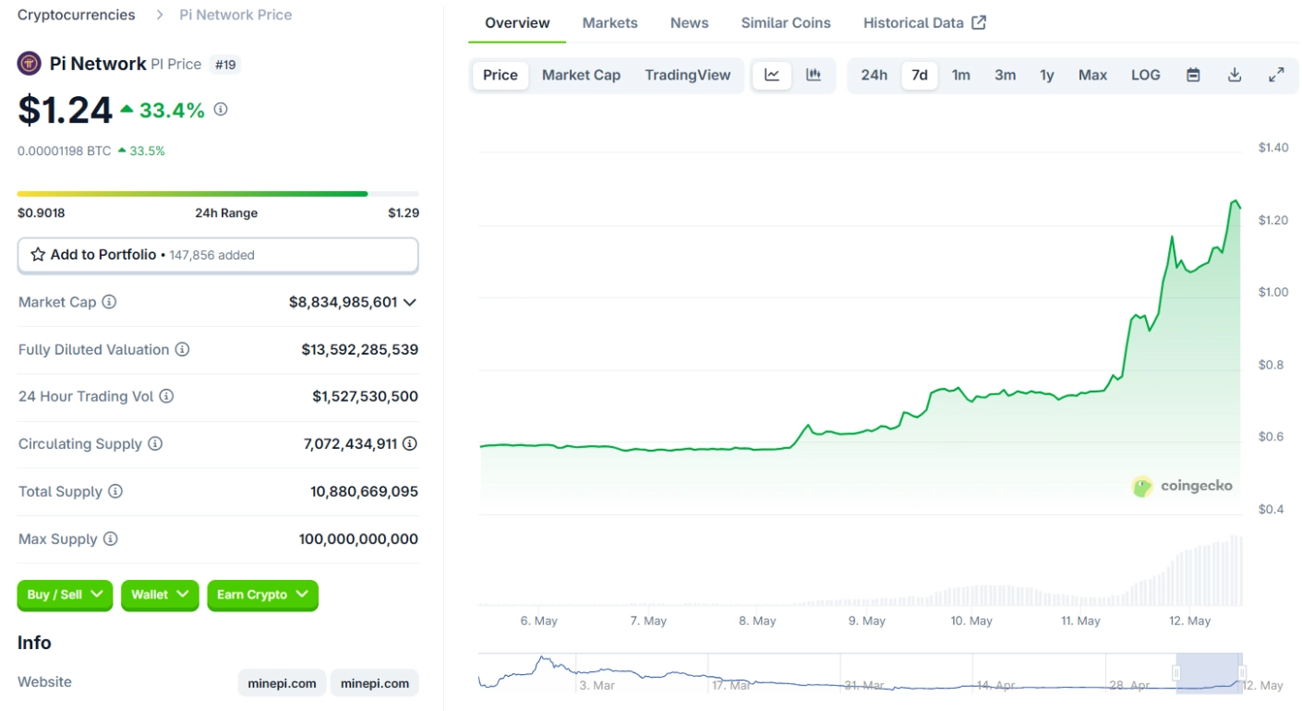Go to Cryptocurrencies breadcrumb link

(77, 15)
